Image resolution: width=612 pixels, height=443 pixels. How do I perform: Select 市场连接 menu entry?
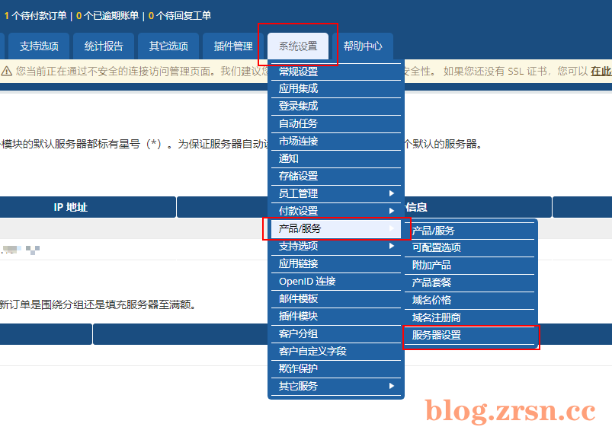[336, 141]
